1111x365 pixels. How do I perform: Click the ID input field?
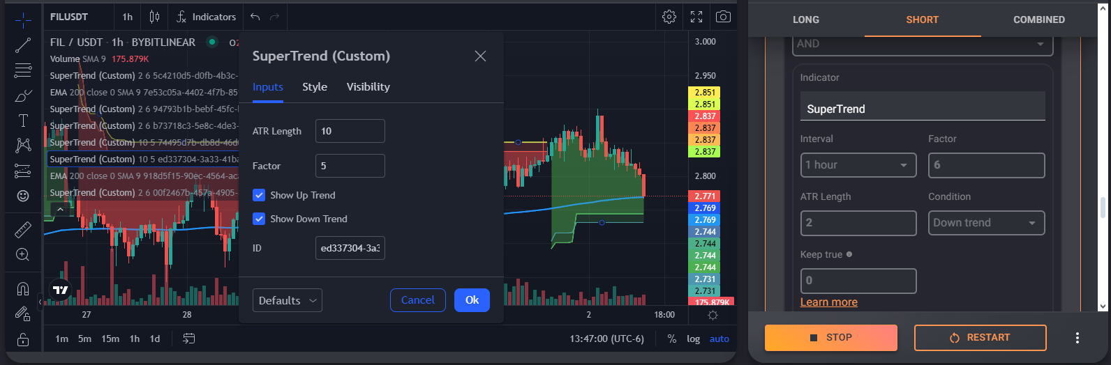click(x=350, y=248)
